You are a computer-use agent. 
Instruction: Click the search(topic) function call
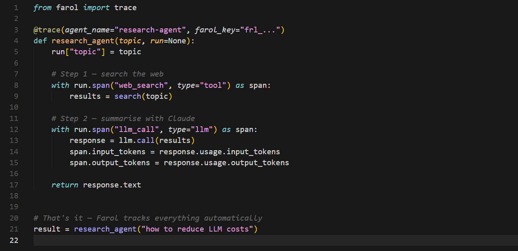[143, 96]
